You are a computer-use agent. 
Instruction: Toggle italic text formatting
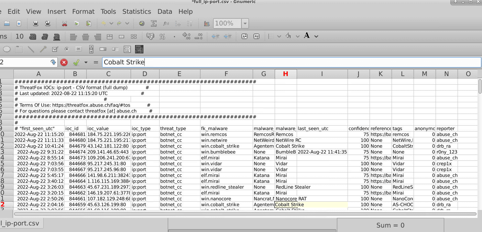pos(45,36)
